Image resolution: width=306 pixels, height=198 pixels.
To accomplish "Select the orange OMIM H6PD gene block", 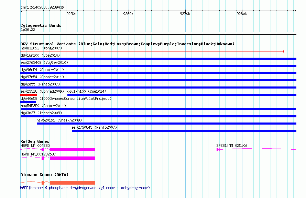I will pyautogui.click(x=73, y=183).
